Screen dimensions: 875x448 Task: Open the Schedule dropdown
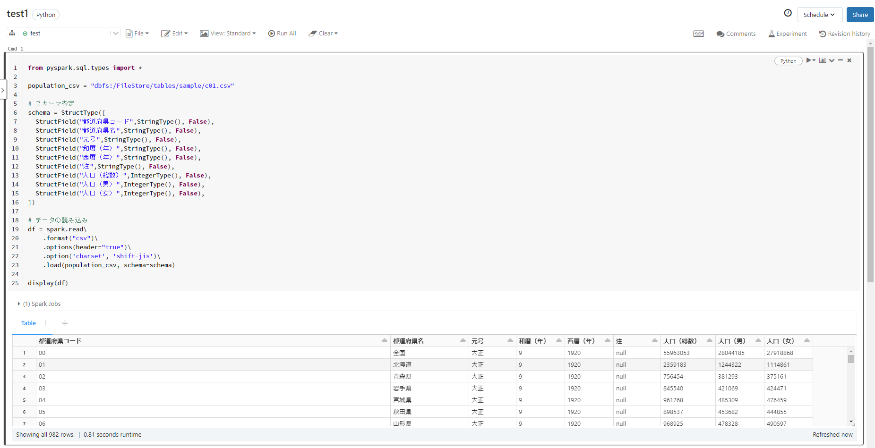(x=820, y=14)
